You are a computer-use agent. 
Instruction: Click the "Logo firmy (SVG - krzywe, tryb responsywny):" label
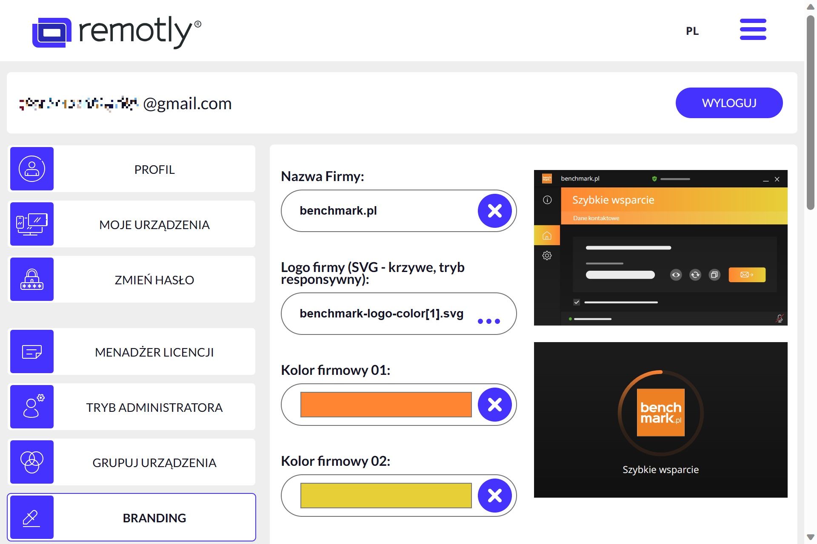(x=373, y=273)
